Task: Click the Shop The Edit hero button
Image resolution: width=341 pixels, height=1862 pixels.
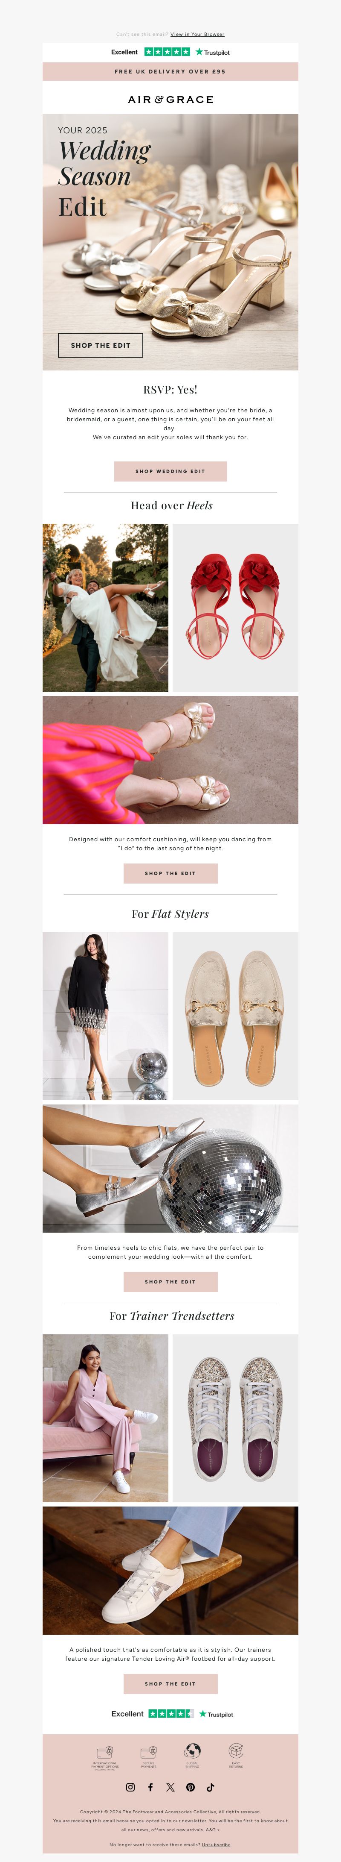Action: pos(100,346)
